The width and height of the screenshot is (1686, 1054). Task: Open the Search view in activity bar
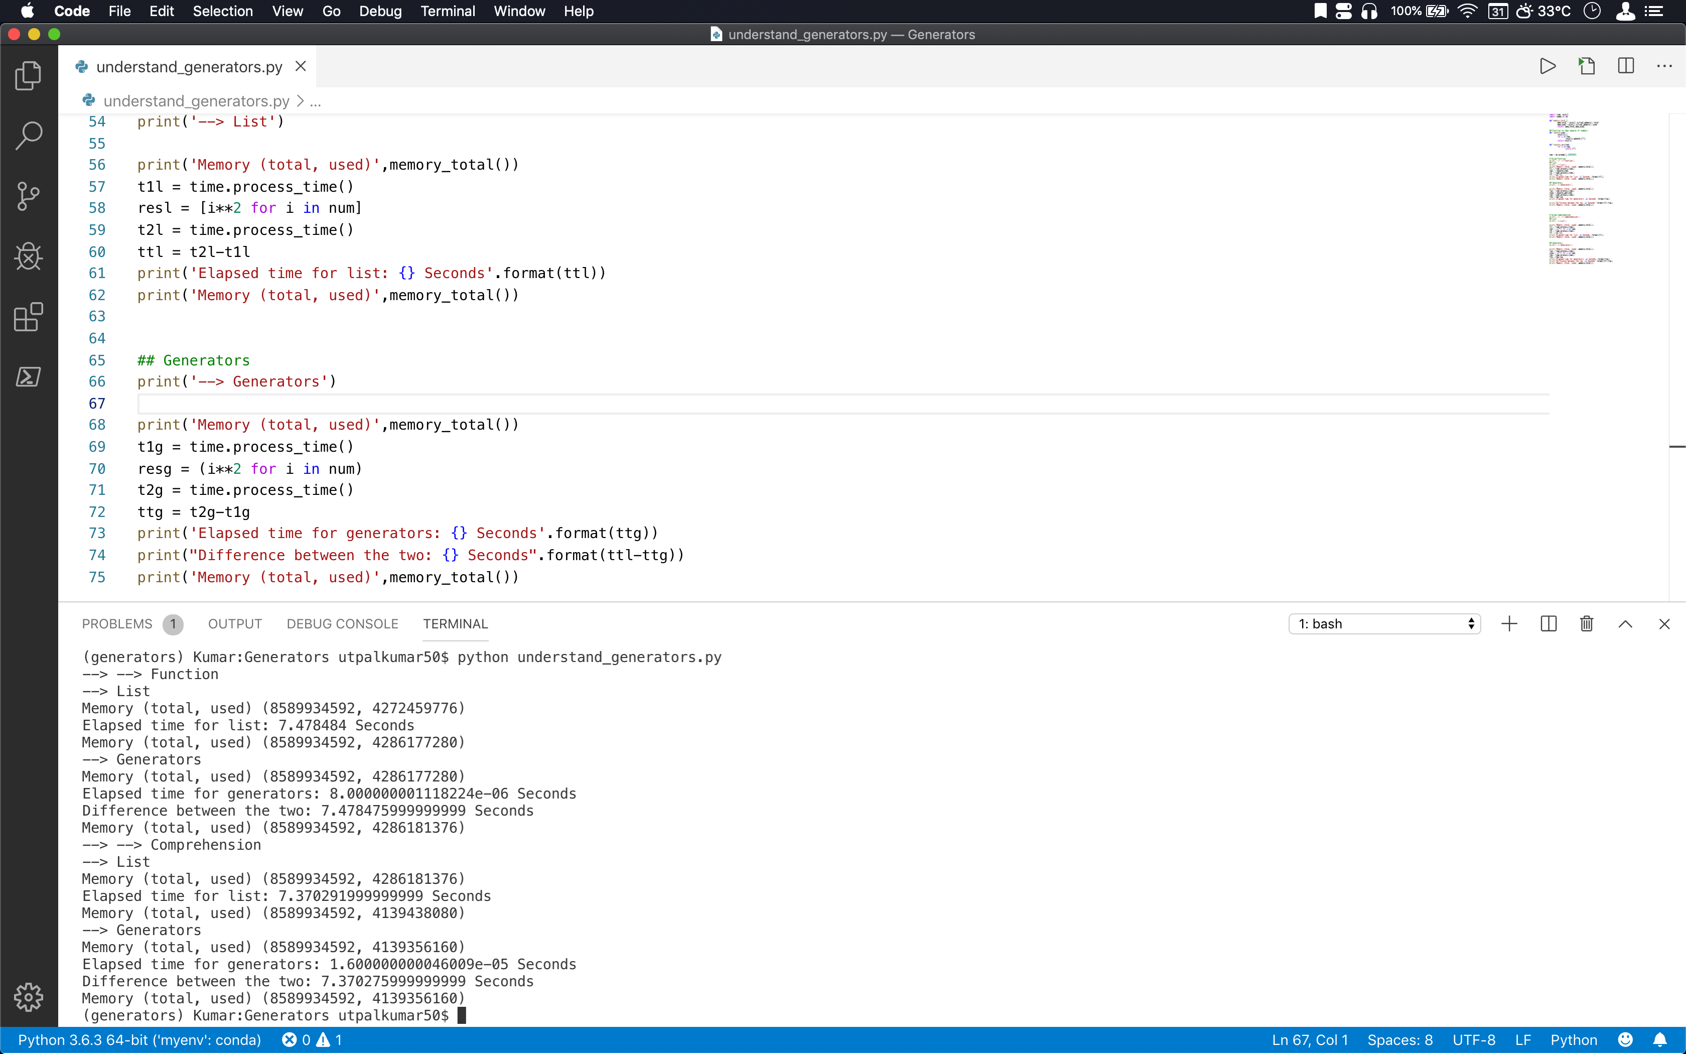pos(28,136)
